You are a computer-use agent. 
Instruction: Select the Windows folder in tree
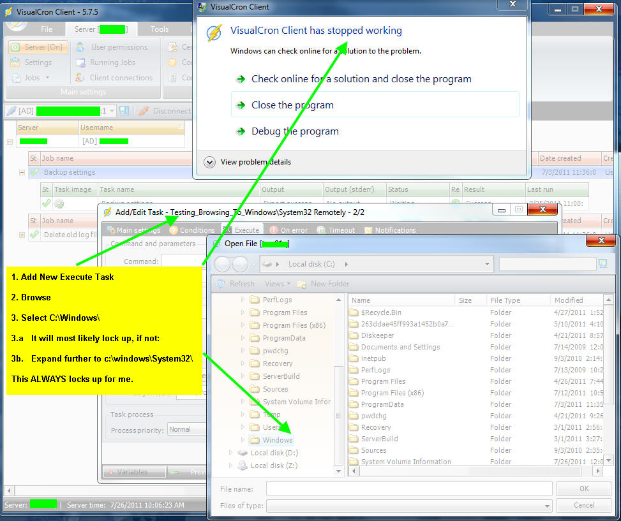(277, 440)
